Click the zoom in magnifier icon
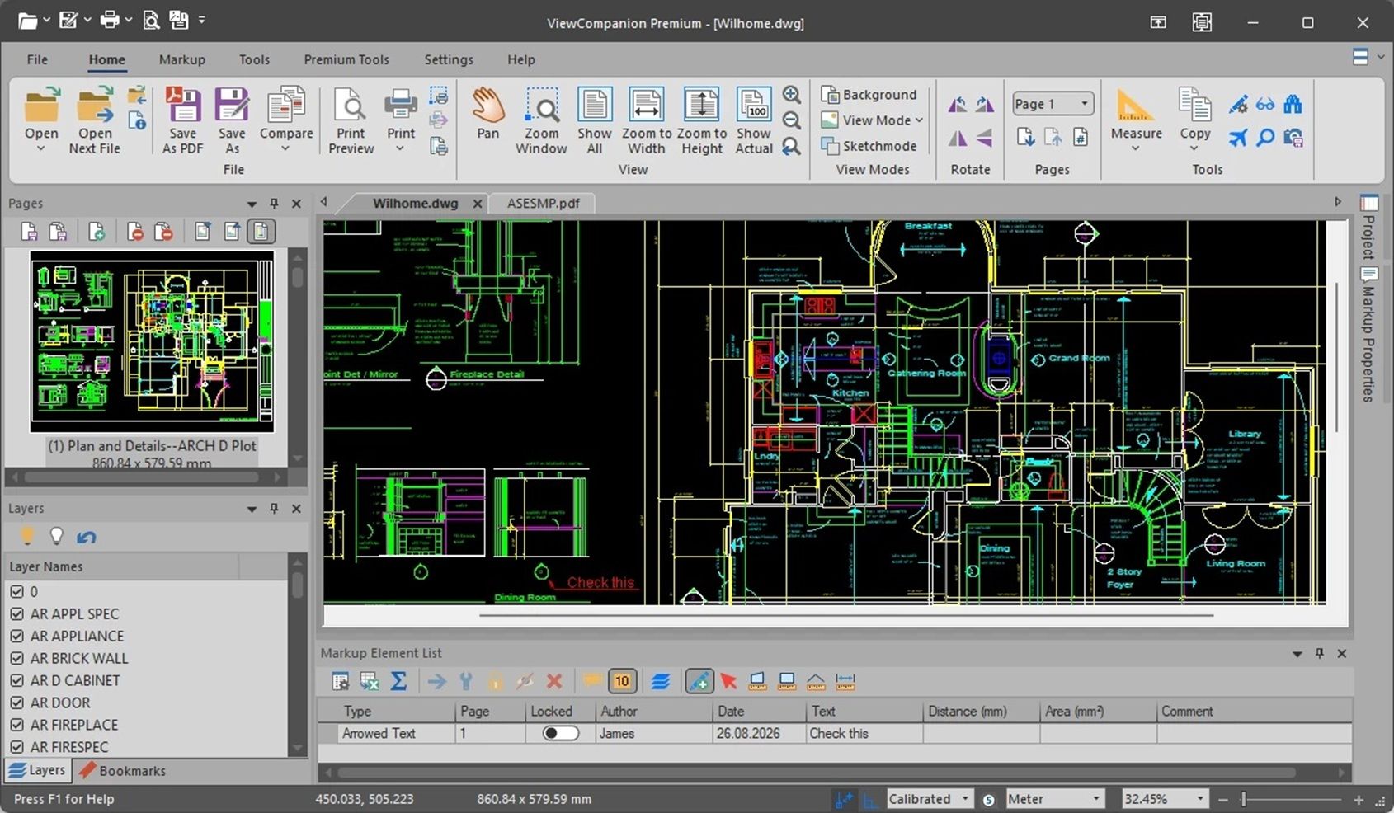The width and height of the screenshot is (1394, 813). pos(791,95)
